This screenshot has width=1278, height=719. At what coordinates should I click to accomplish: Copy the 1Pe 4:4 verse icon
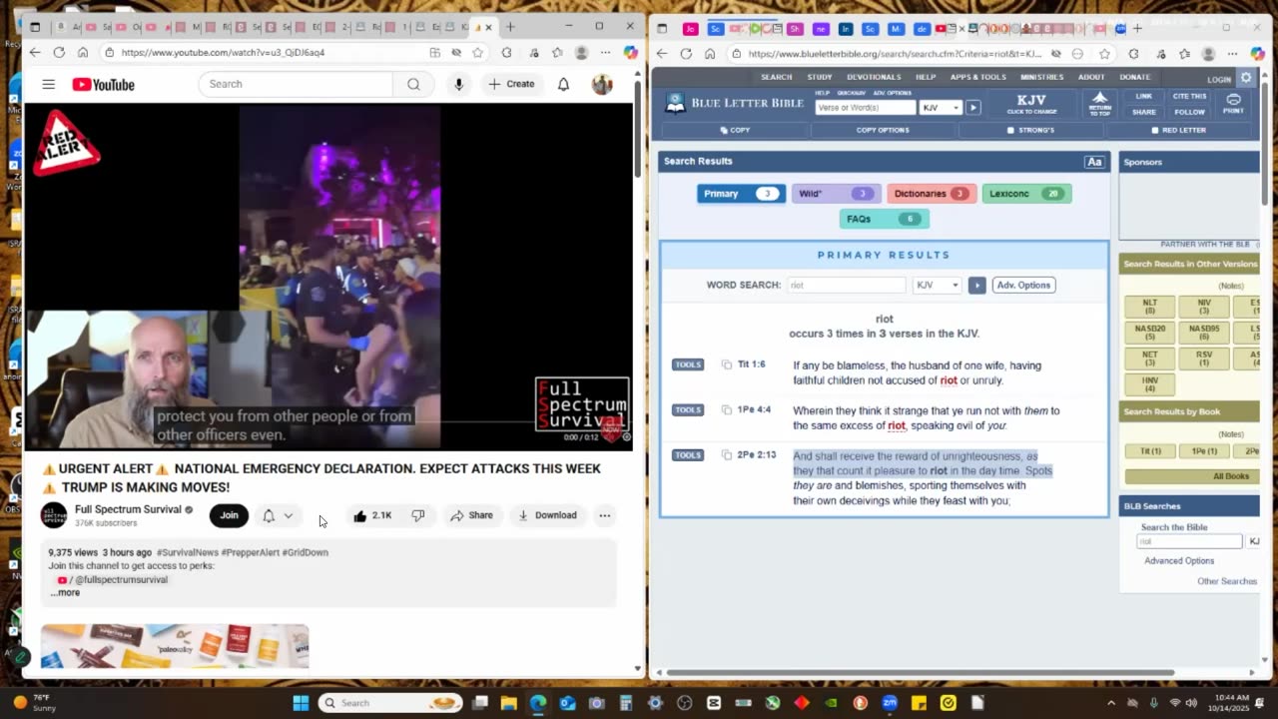[727, 409]
